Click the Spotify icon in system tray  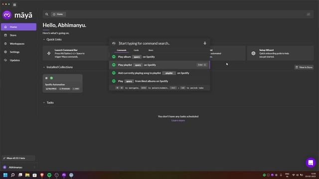click(264, 175)
